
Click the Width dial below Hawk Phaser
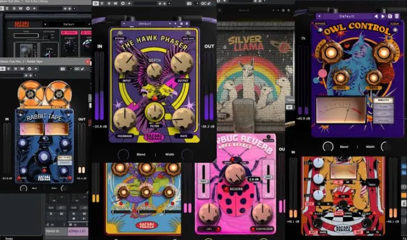[187, 155]
